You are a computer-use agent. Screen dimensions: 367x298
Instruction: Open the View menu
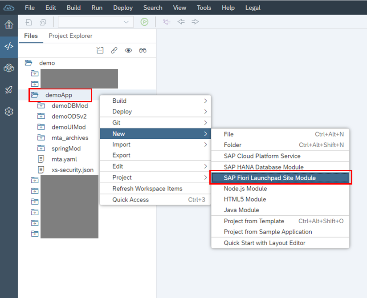click(x=179, y=8)
